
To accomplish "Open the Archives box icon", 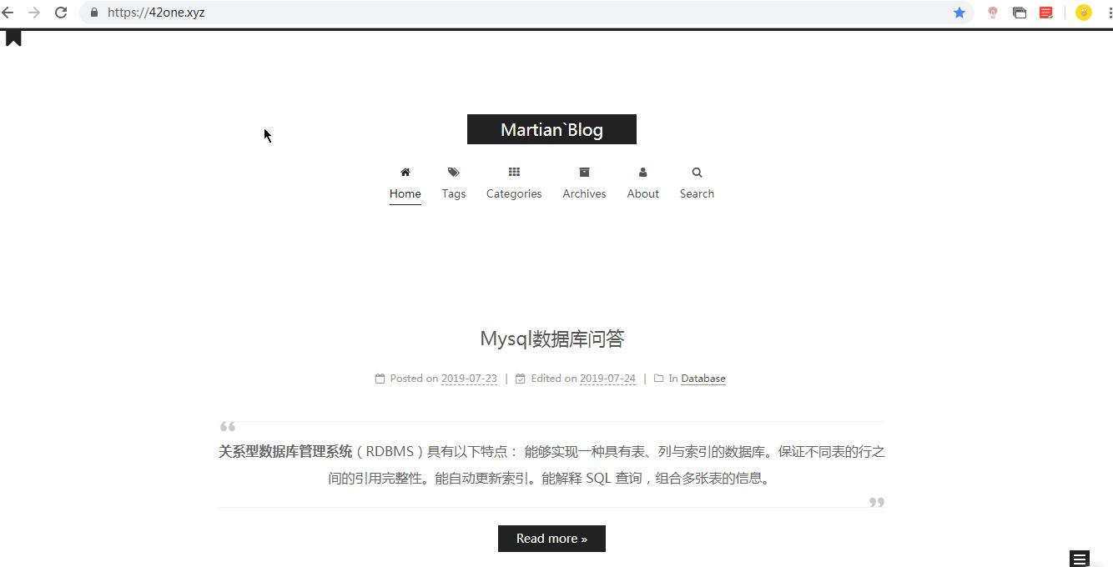I will [x=583, y=172].
